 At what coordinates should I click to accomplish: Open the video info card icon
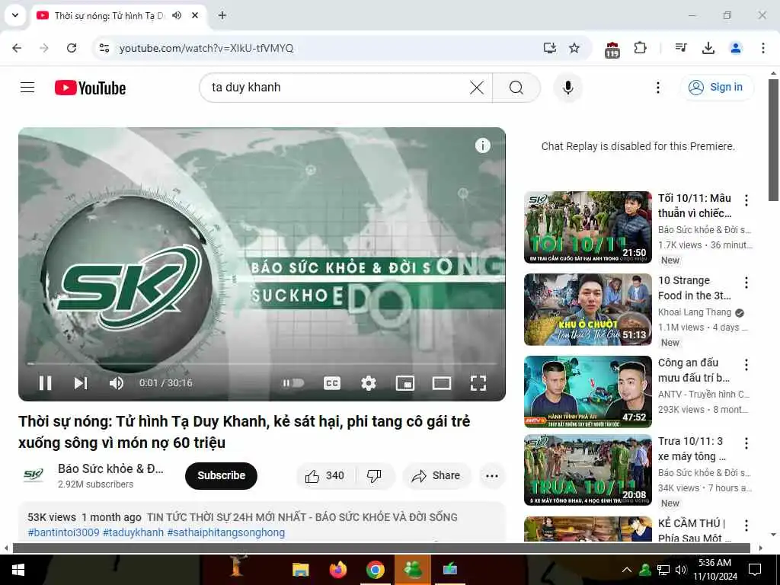pyautogui.click(x=482, y=145)
